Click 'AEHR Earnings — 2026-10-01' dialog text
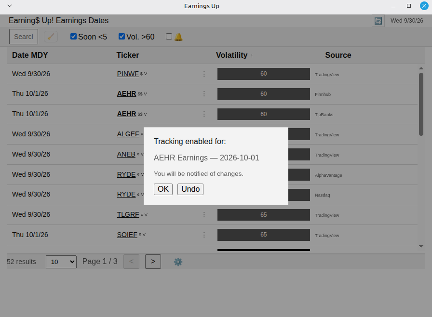 [206, 158]
